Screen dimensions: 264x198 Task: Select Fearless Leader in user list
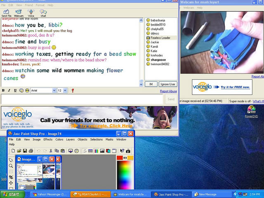[160, 38]
